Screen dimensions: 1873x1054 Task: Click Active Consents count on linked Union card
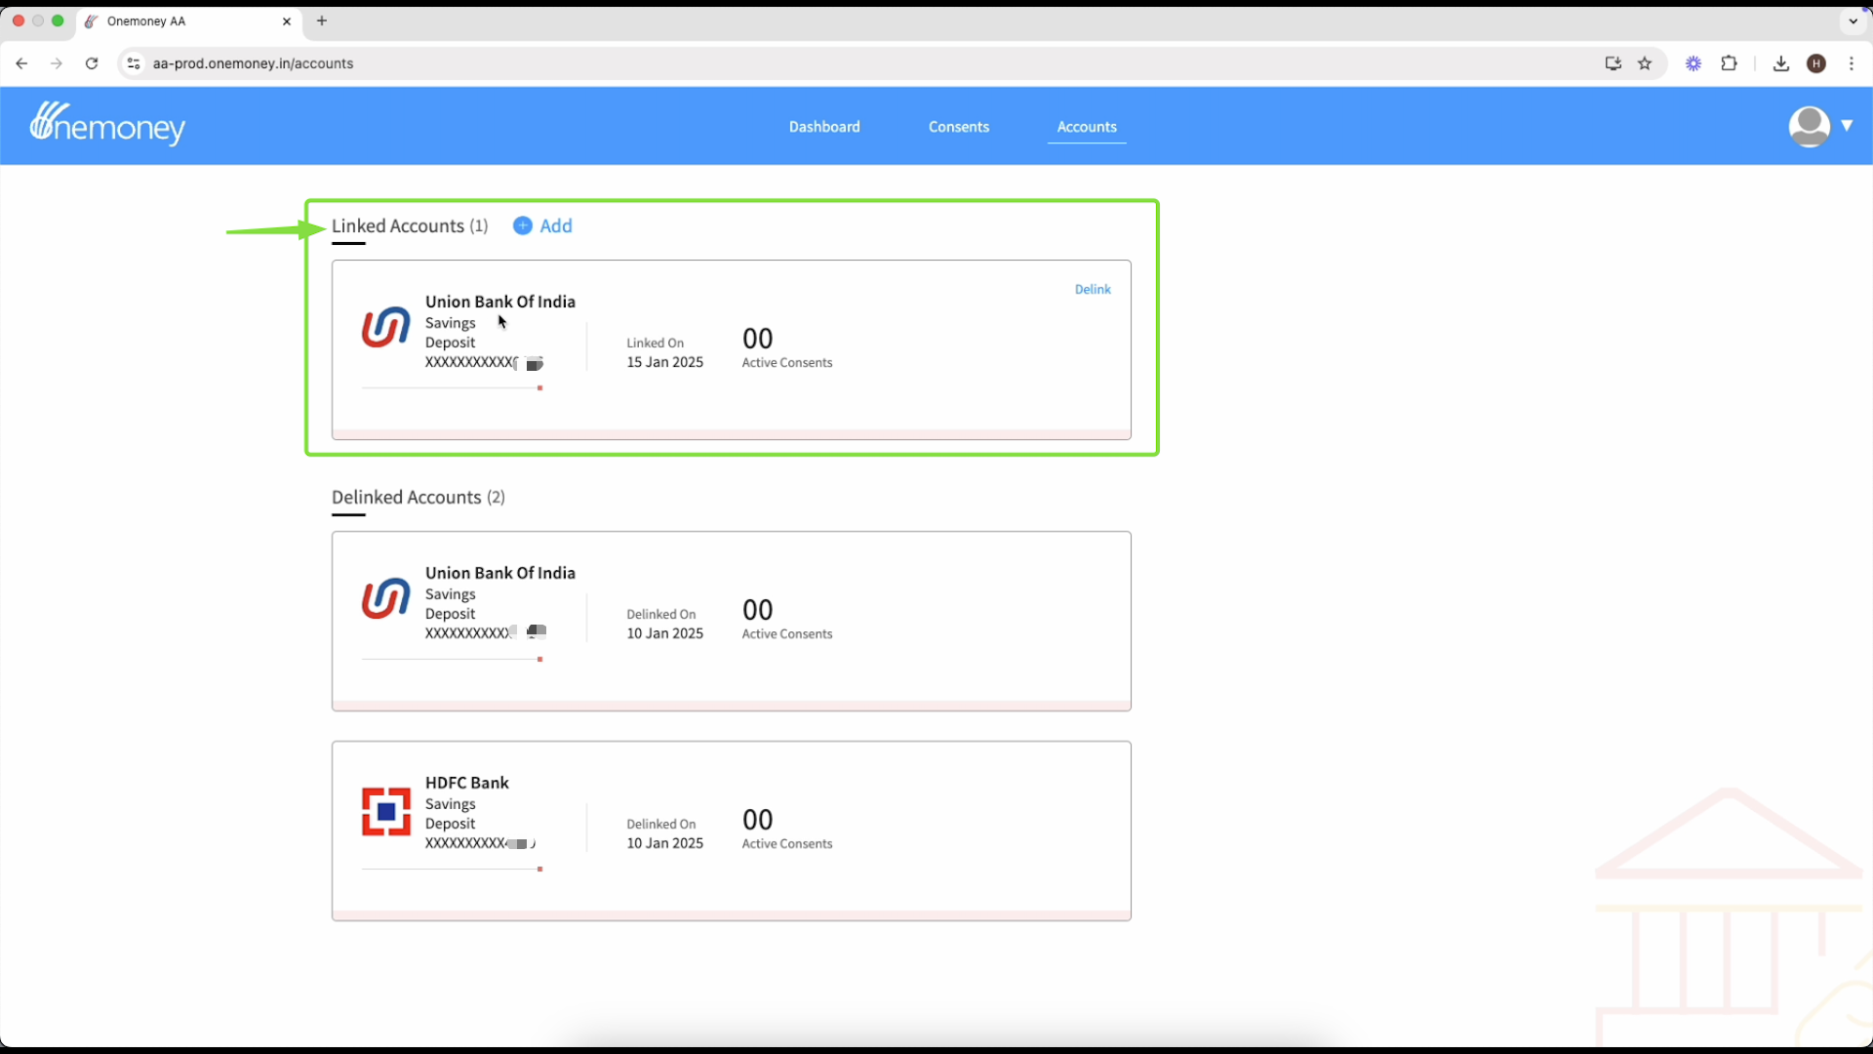(x=758, y=339)
